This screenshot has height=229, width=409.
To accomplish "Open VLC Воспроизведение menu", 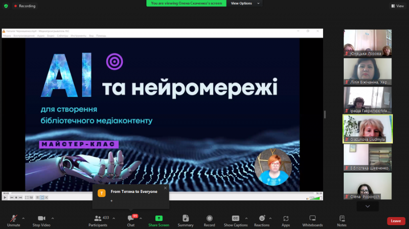I will click(x=24, y=36).
